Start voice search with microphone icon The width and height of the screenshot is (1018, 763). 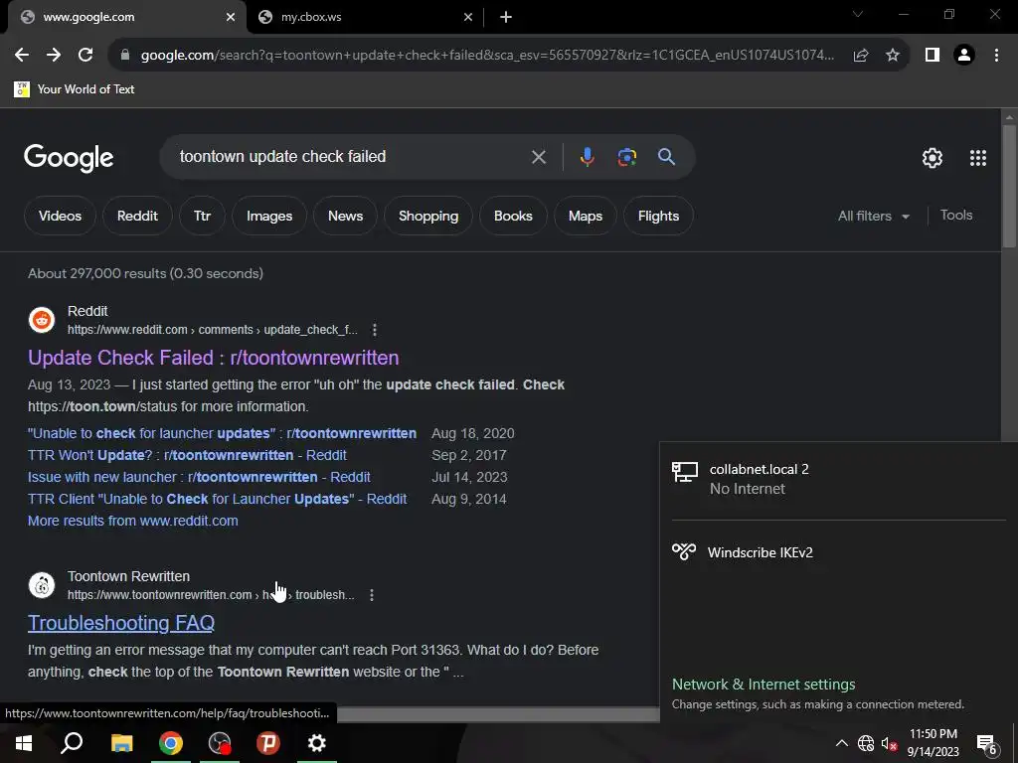point(587,157)
